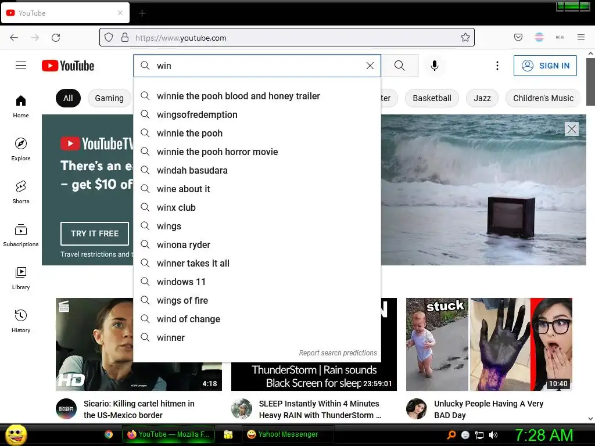Open 'Unlucky People Having A Very BAD Day' title

(x=489, y=409)
